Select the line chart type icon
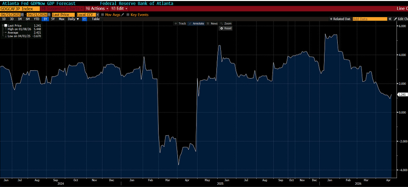 point(84,19)
